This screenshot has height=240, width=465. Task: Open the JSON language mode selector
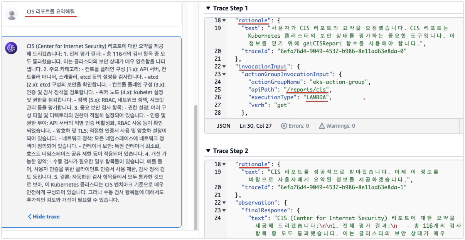pos(224,126)
